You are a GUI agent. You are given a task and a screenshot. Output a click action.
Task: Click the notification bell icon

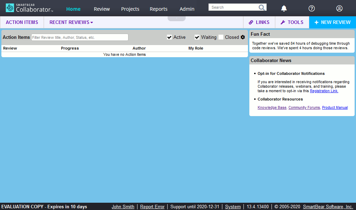coord(284,8)
